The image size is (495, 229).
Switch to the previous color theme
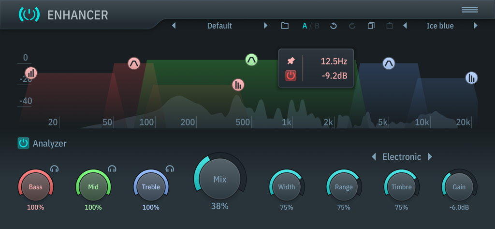[405, 26]
